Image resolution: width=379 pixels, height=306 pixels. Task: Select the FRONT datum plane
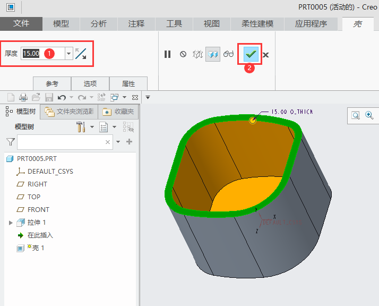point(38,209)
